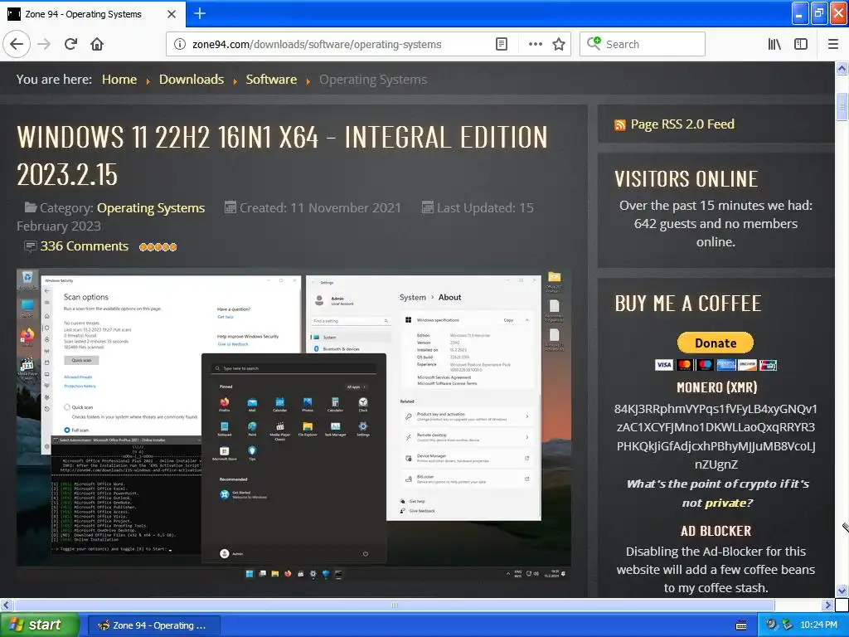Image resolution: width=849 pixels, height=637 pixels.
Task: Bookmark this page with the star
Action: coord(559,44)
